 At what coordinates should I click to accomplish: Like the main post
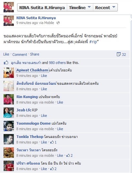tap(6, 54)
